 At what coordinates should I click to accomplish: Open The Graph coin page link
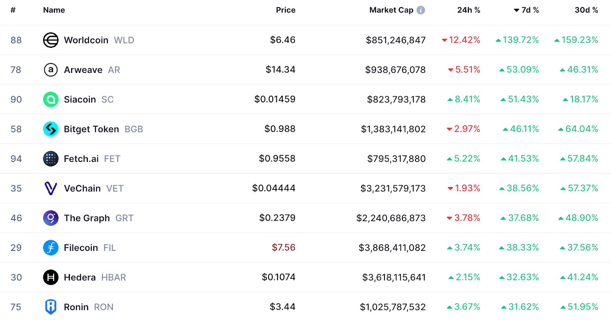[x=87, y=218]
